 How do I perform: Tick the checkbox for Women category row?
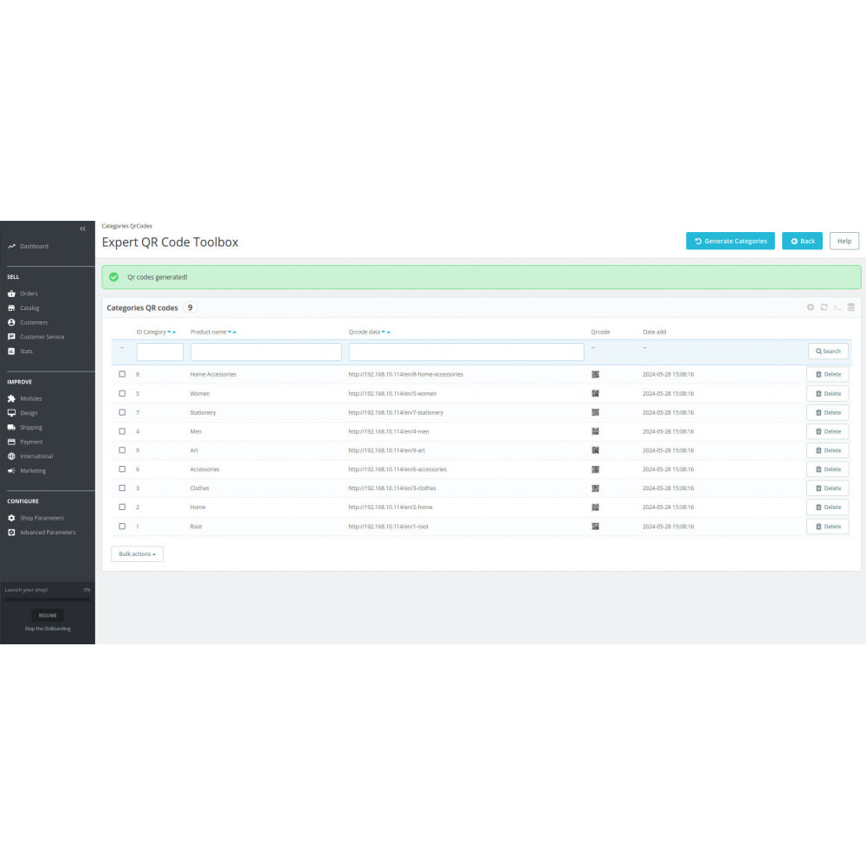click(x=122, y=393)
